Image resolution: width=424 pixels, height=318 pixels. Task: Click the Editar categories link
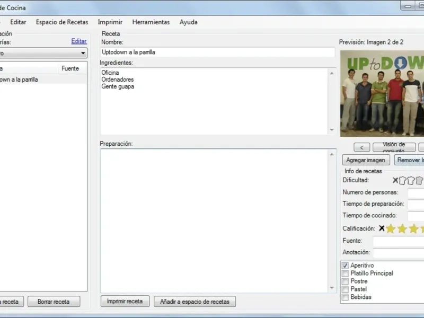pos(79,41)
